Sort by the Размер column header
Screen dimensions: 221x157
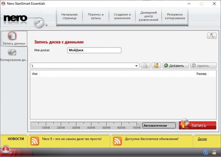click(202, 74)
